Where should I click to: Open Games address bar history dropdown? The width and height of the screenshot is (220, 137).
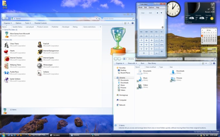pos(96,19)
